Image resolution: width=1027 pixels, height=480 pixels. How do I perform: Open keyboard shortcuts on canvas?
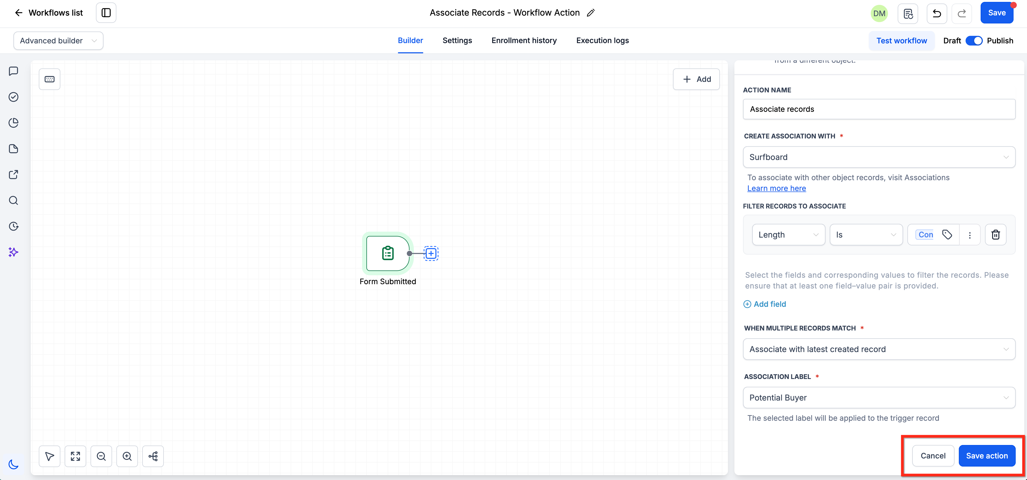(x=49, y=79)
